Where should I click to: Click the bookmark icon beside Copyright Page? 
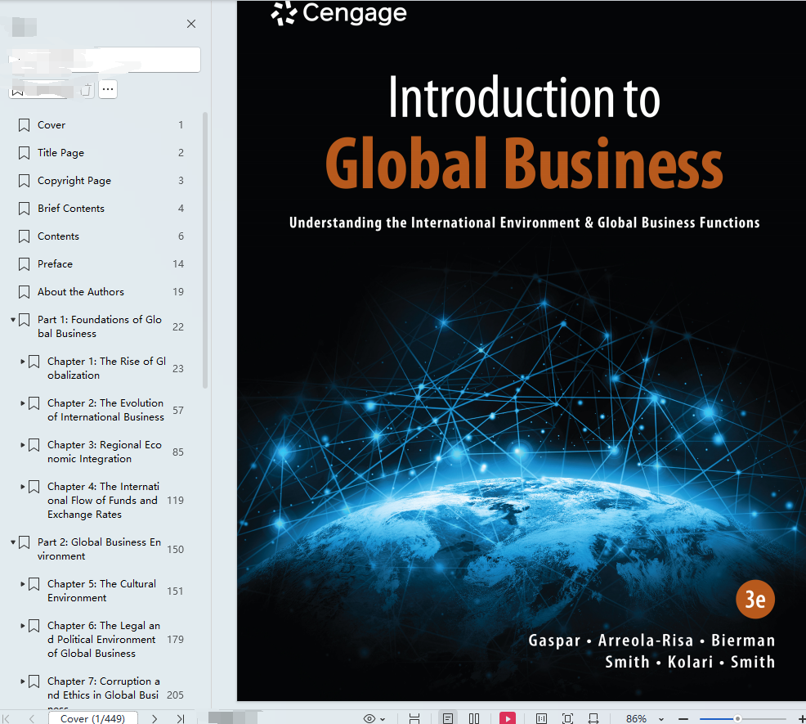(x=24, y=181)
